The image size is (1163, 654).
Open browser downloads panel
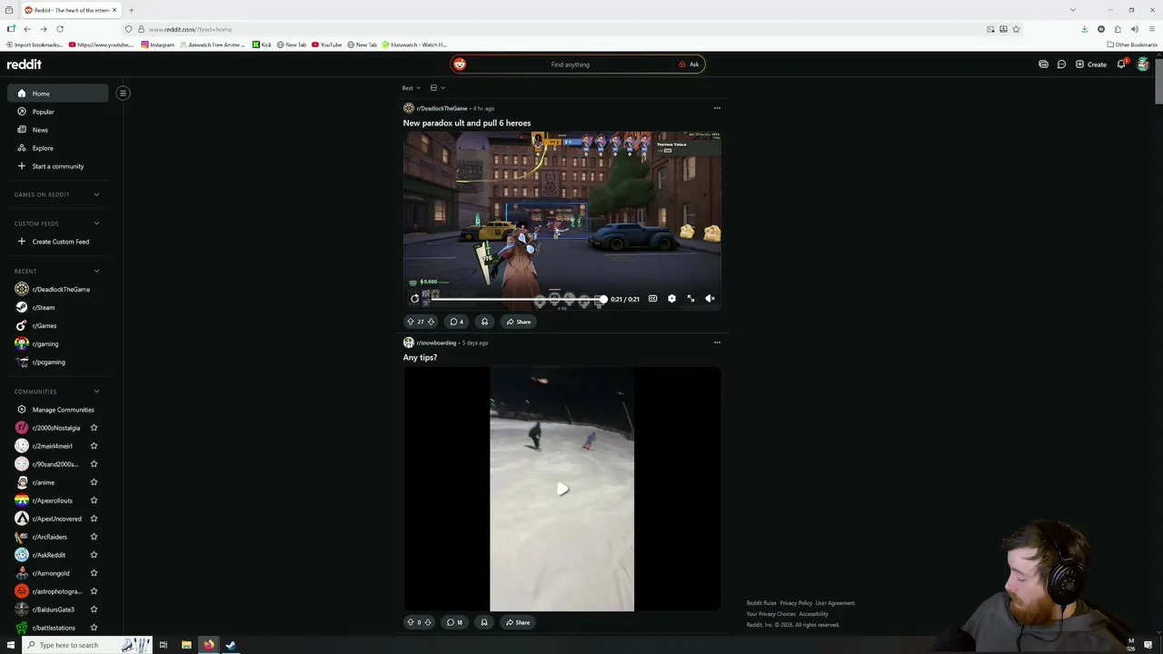point(1084,29)
